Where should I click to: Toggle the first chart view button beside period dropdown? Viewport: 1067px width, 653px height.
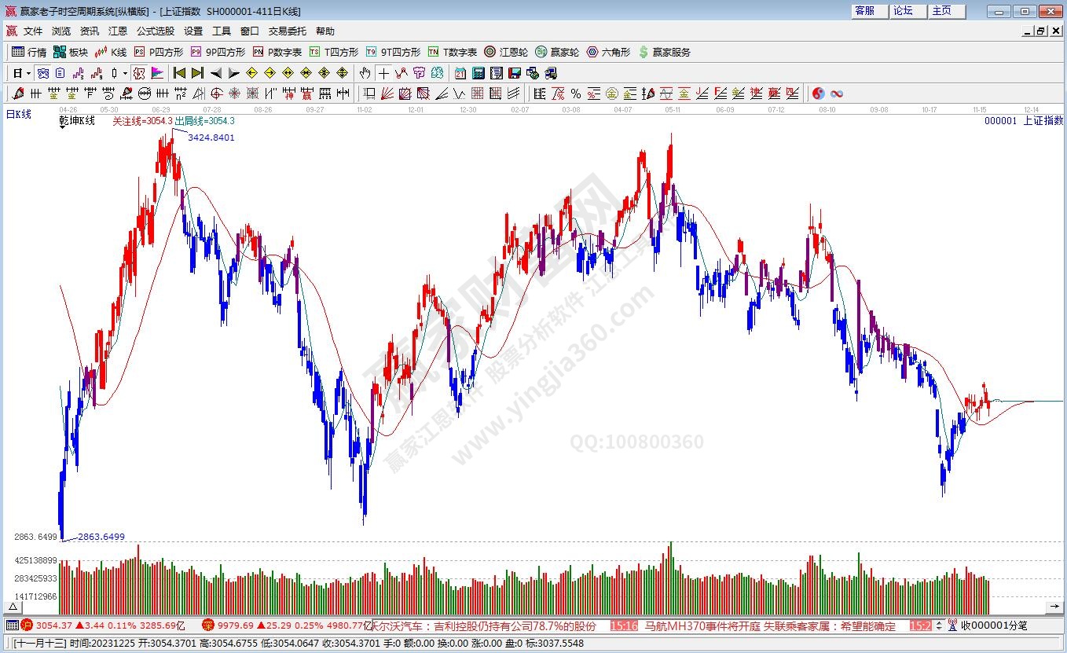click(x=43, y=73)
